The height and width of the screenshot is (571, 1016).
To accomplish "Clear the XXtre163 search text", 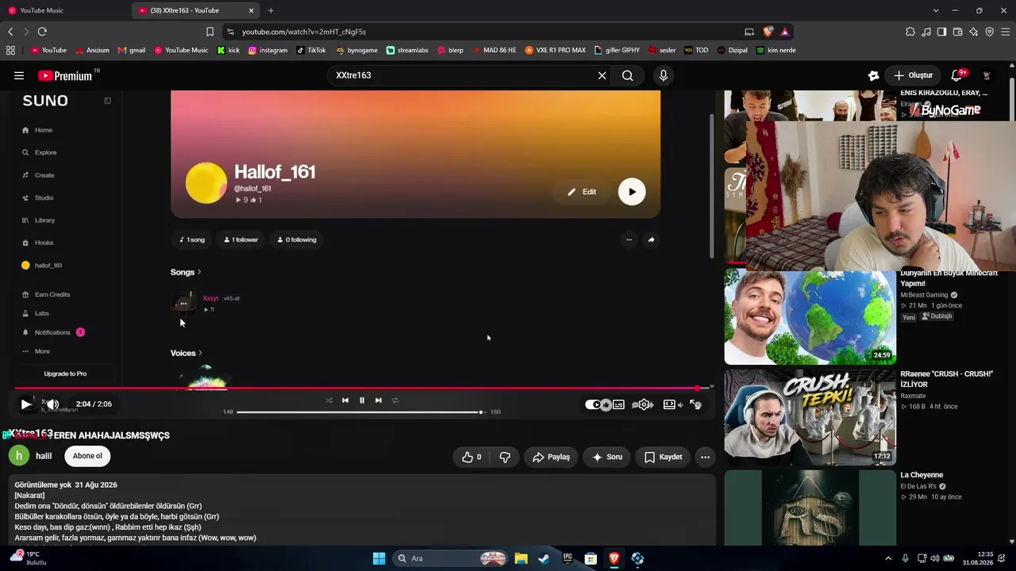I will pos(602,75).
